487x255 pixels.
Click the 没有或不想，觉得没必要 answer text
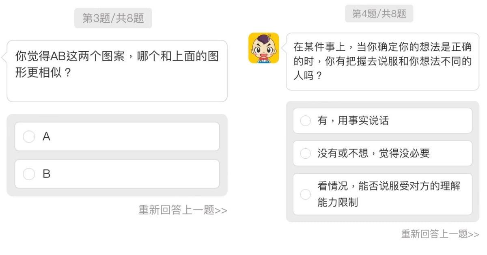pyautogui.click(x=373, y=153)
